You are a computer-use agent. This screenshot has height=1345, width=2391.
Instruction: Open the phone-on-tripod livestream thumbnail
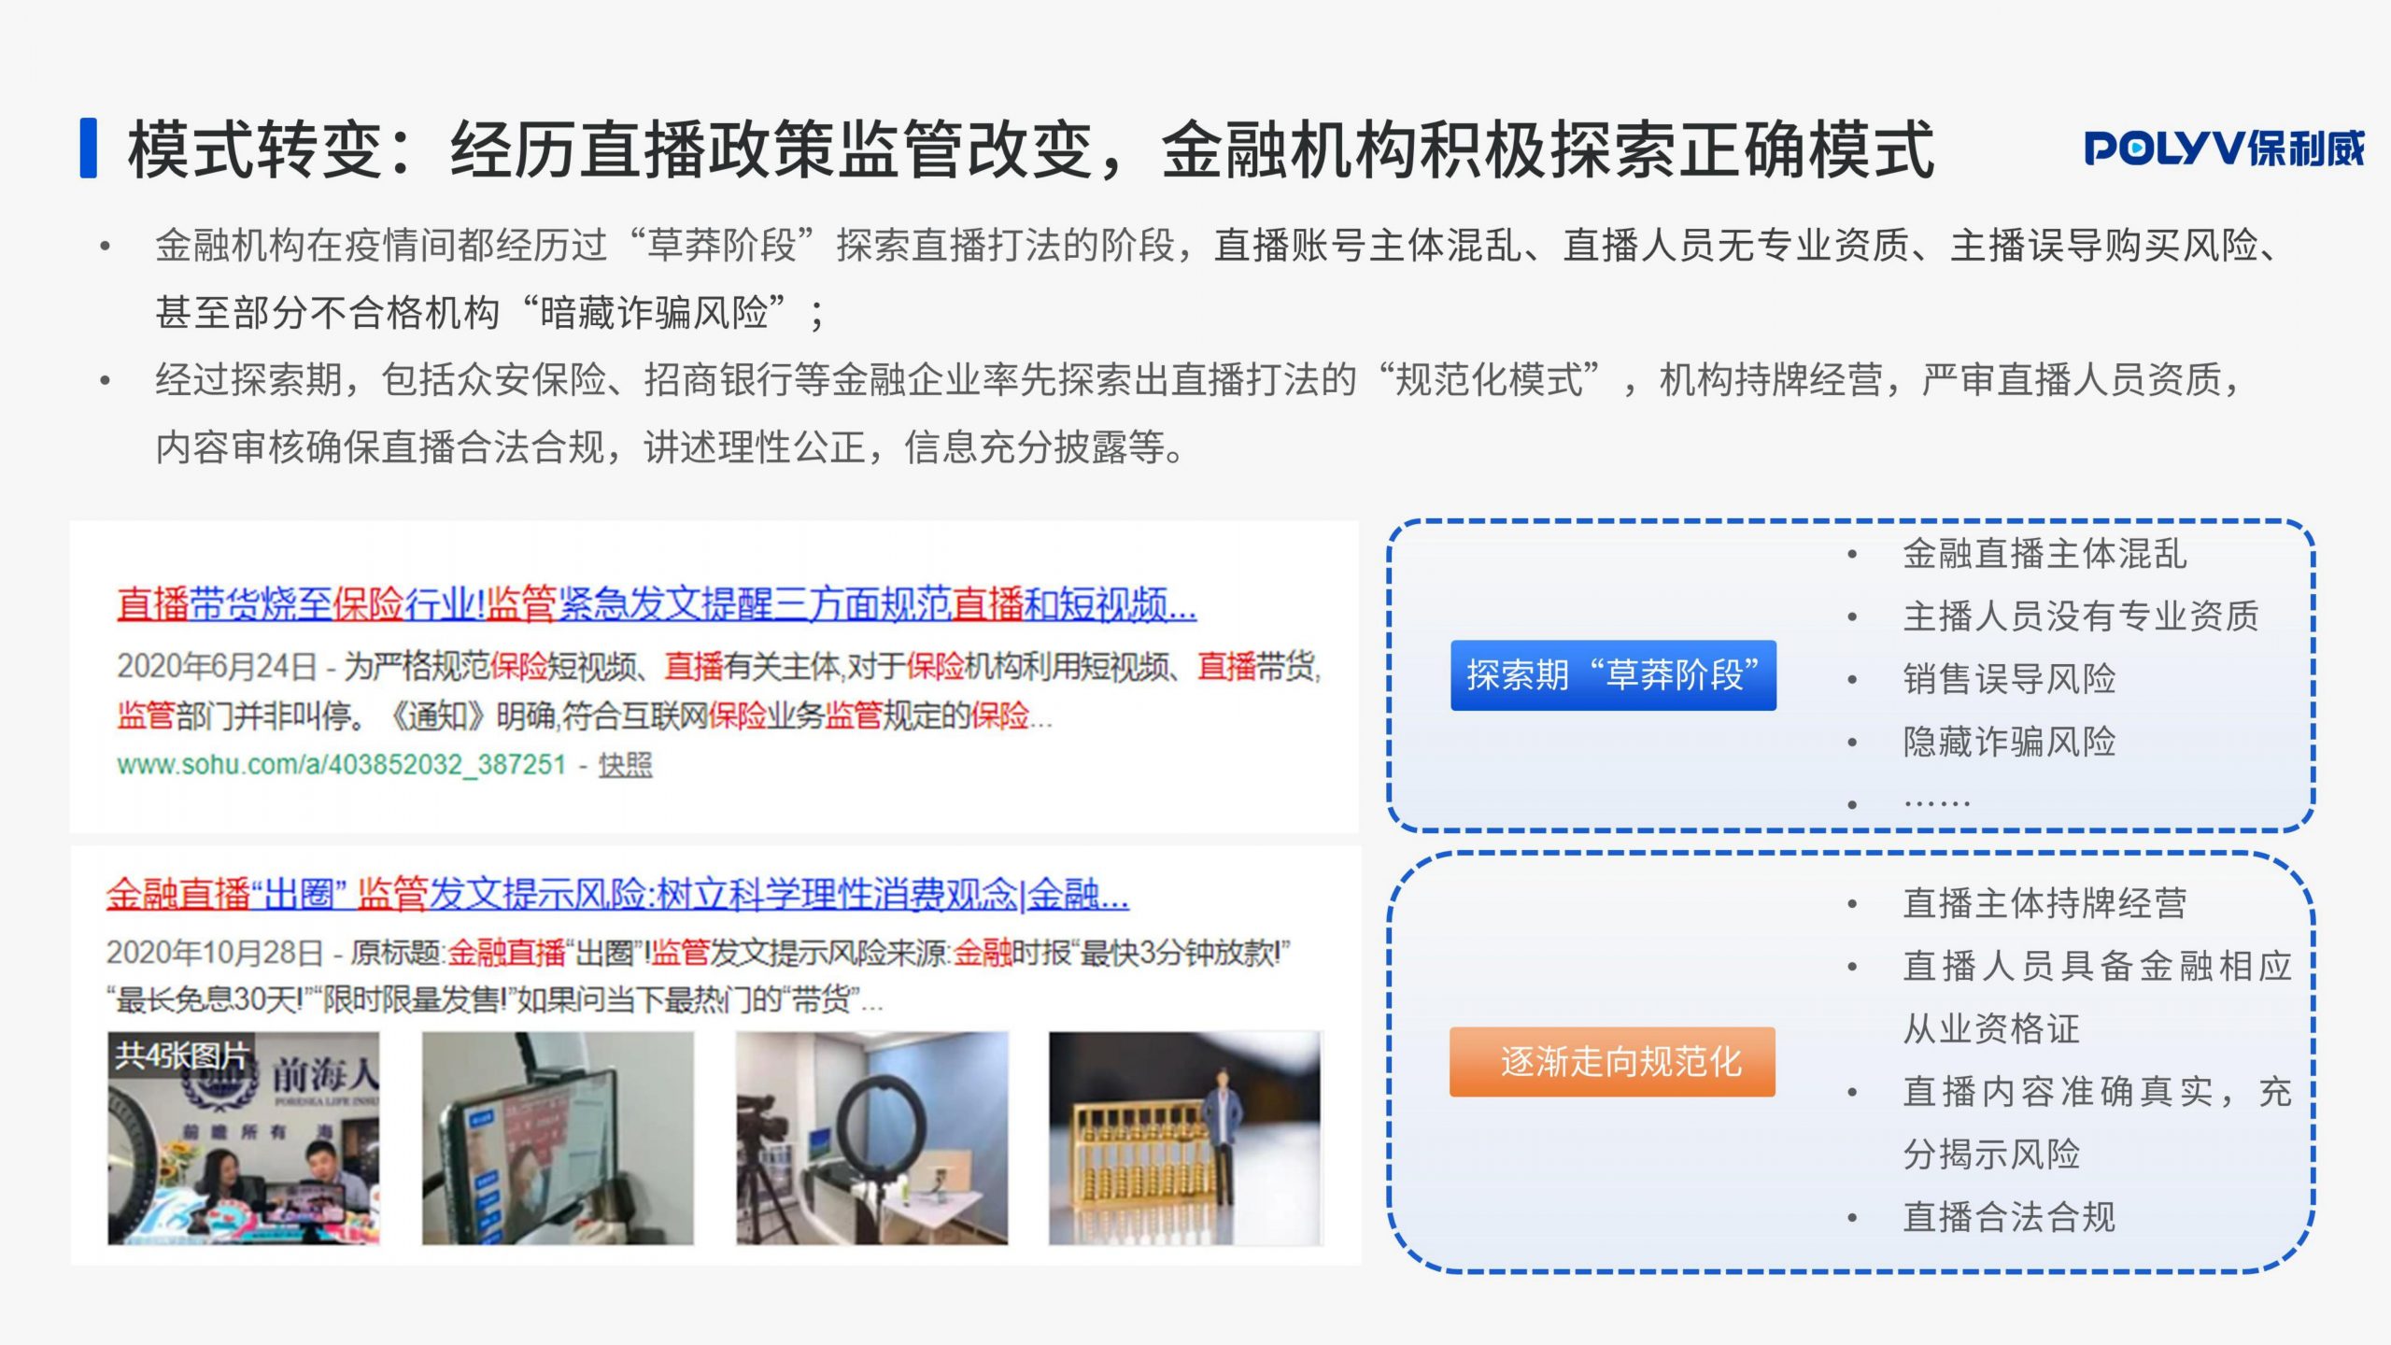(x=558, y=1138)
